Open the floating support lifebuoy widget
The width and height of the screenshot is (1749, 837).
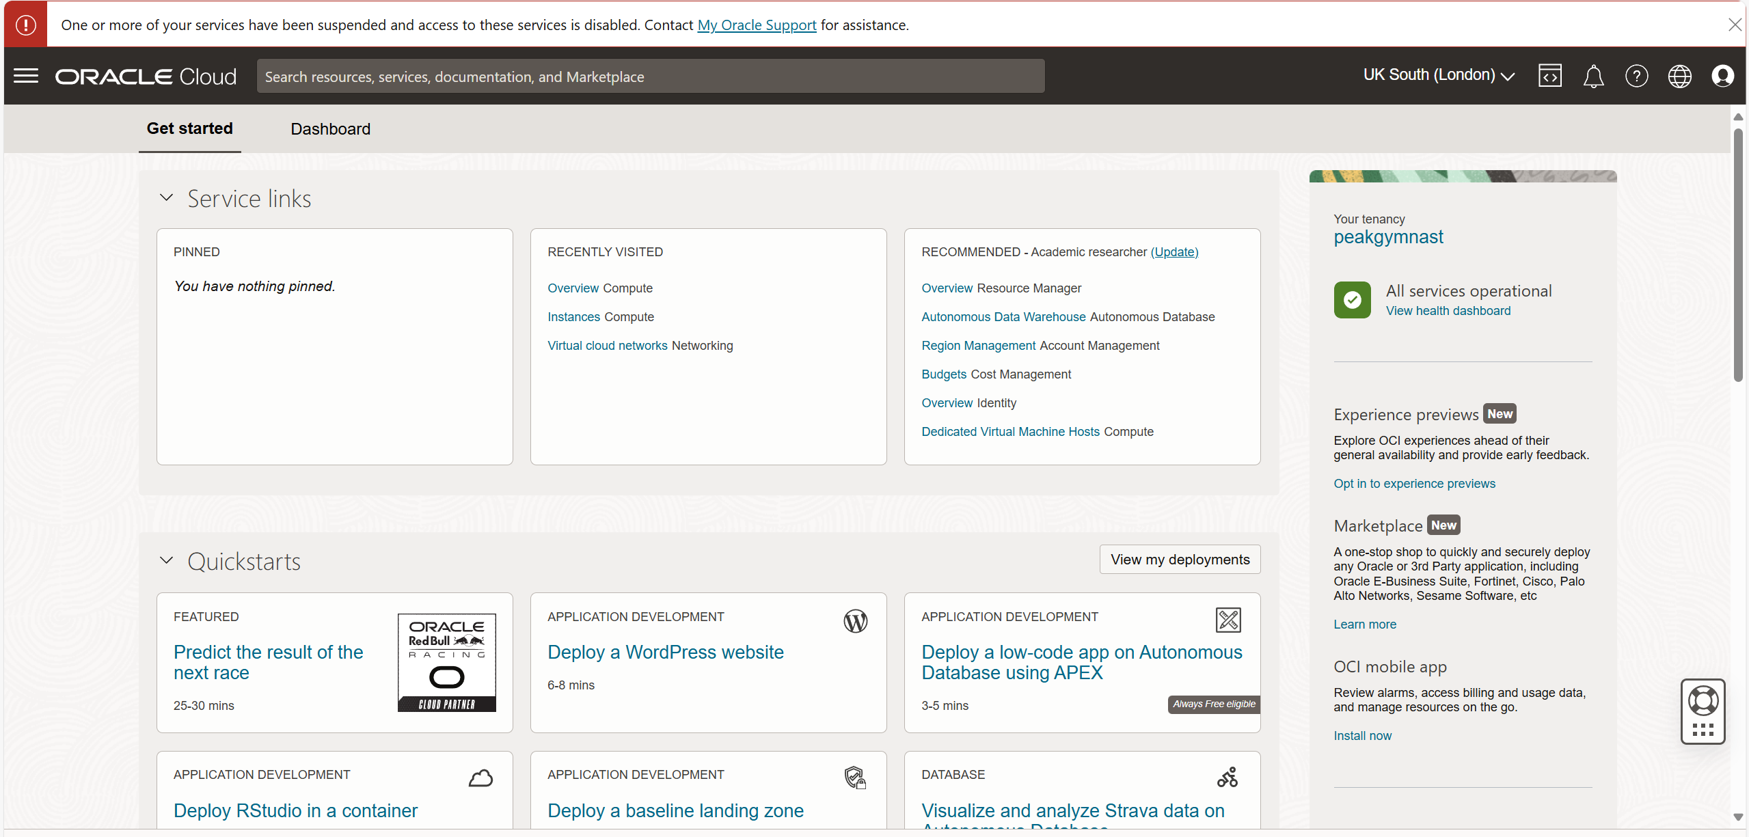[x=1703, y=700]
